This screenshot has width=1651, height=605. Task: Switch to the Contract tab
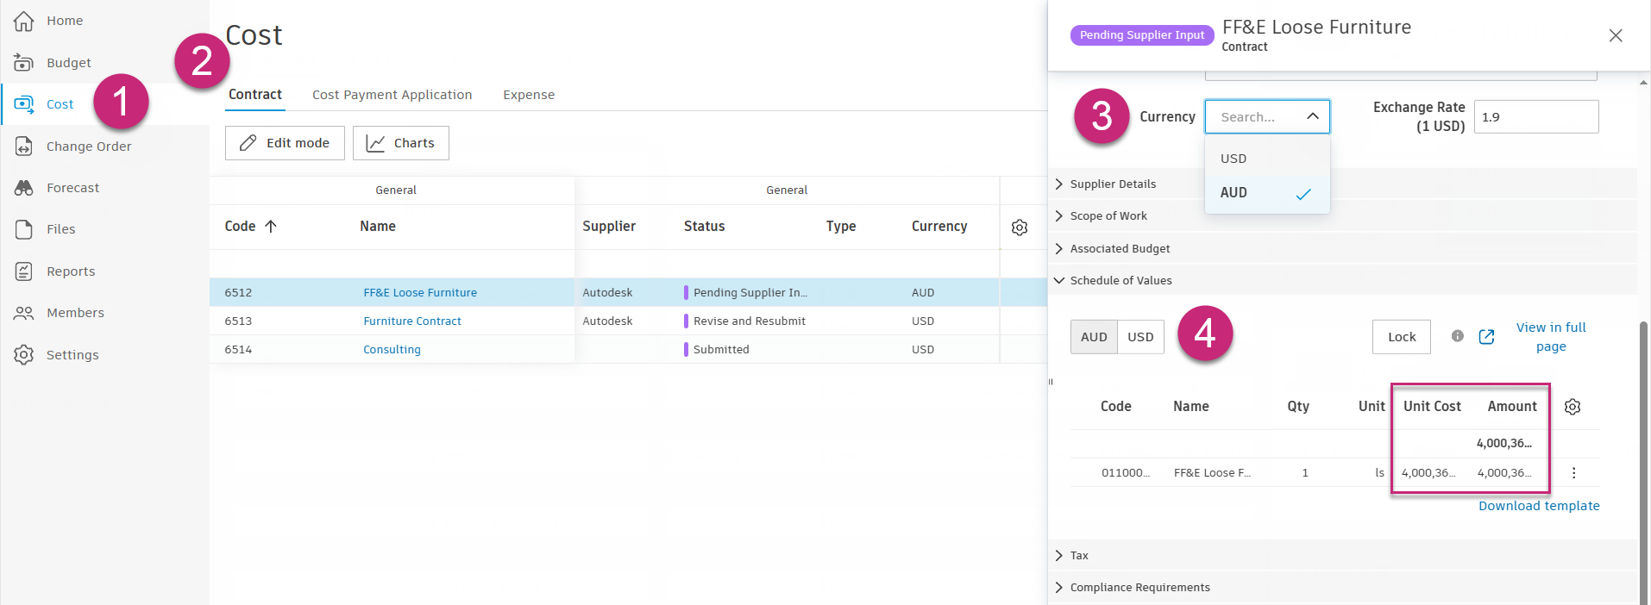(255, 95)
